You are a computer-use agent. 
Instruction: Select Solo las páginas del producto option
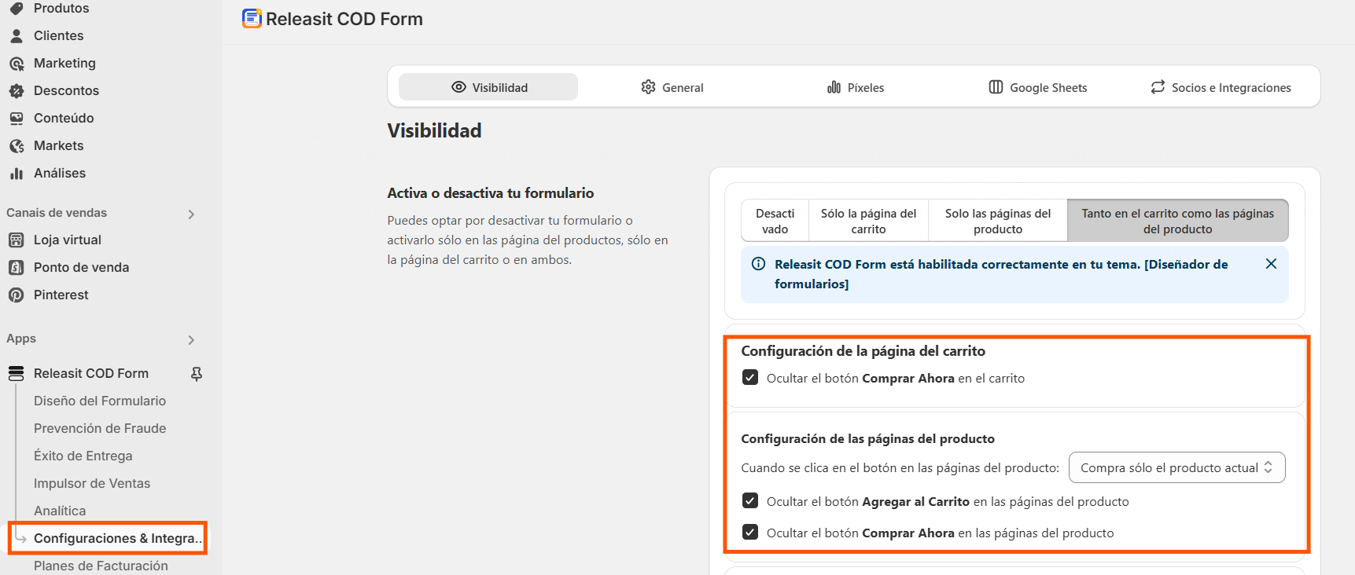[998, 221]
